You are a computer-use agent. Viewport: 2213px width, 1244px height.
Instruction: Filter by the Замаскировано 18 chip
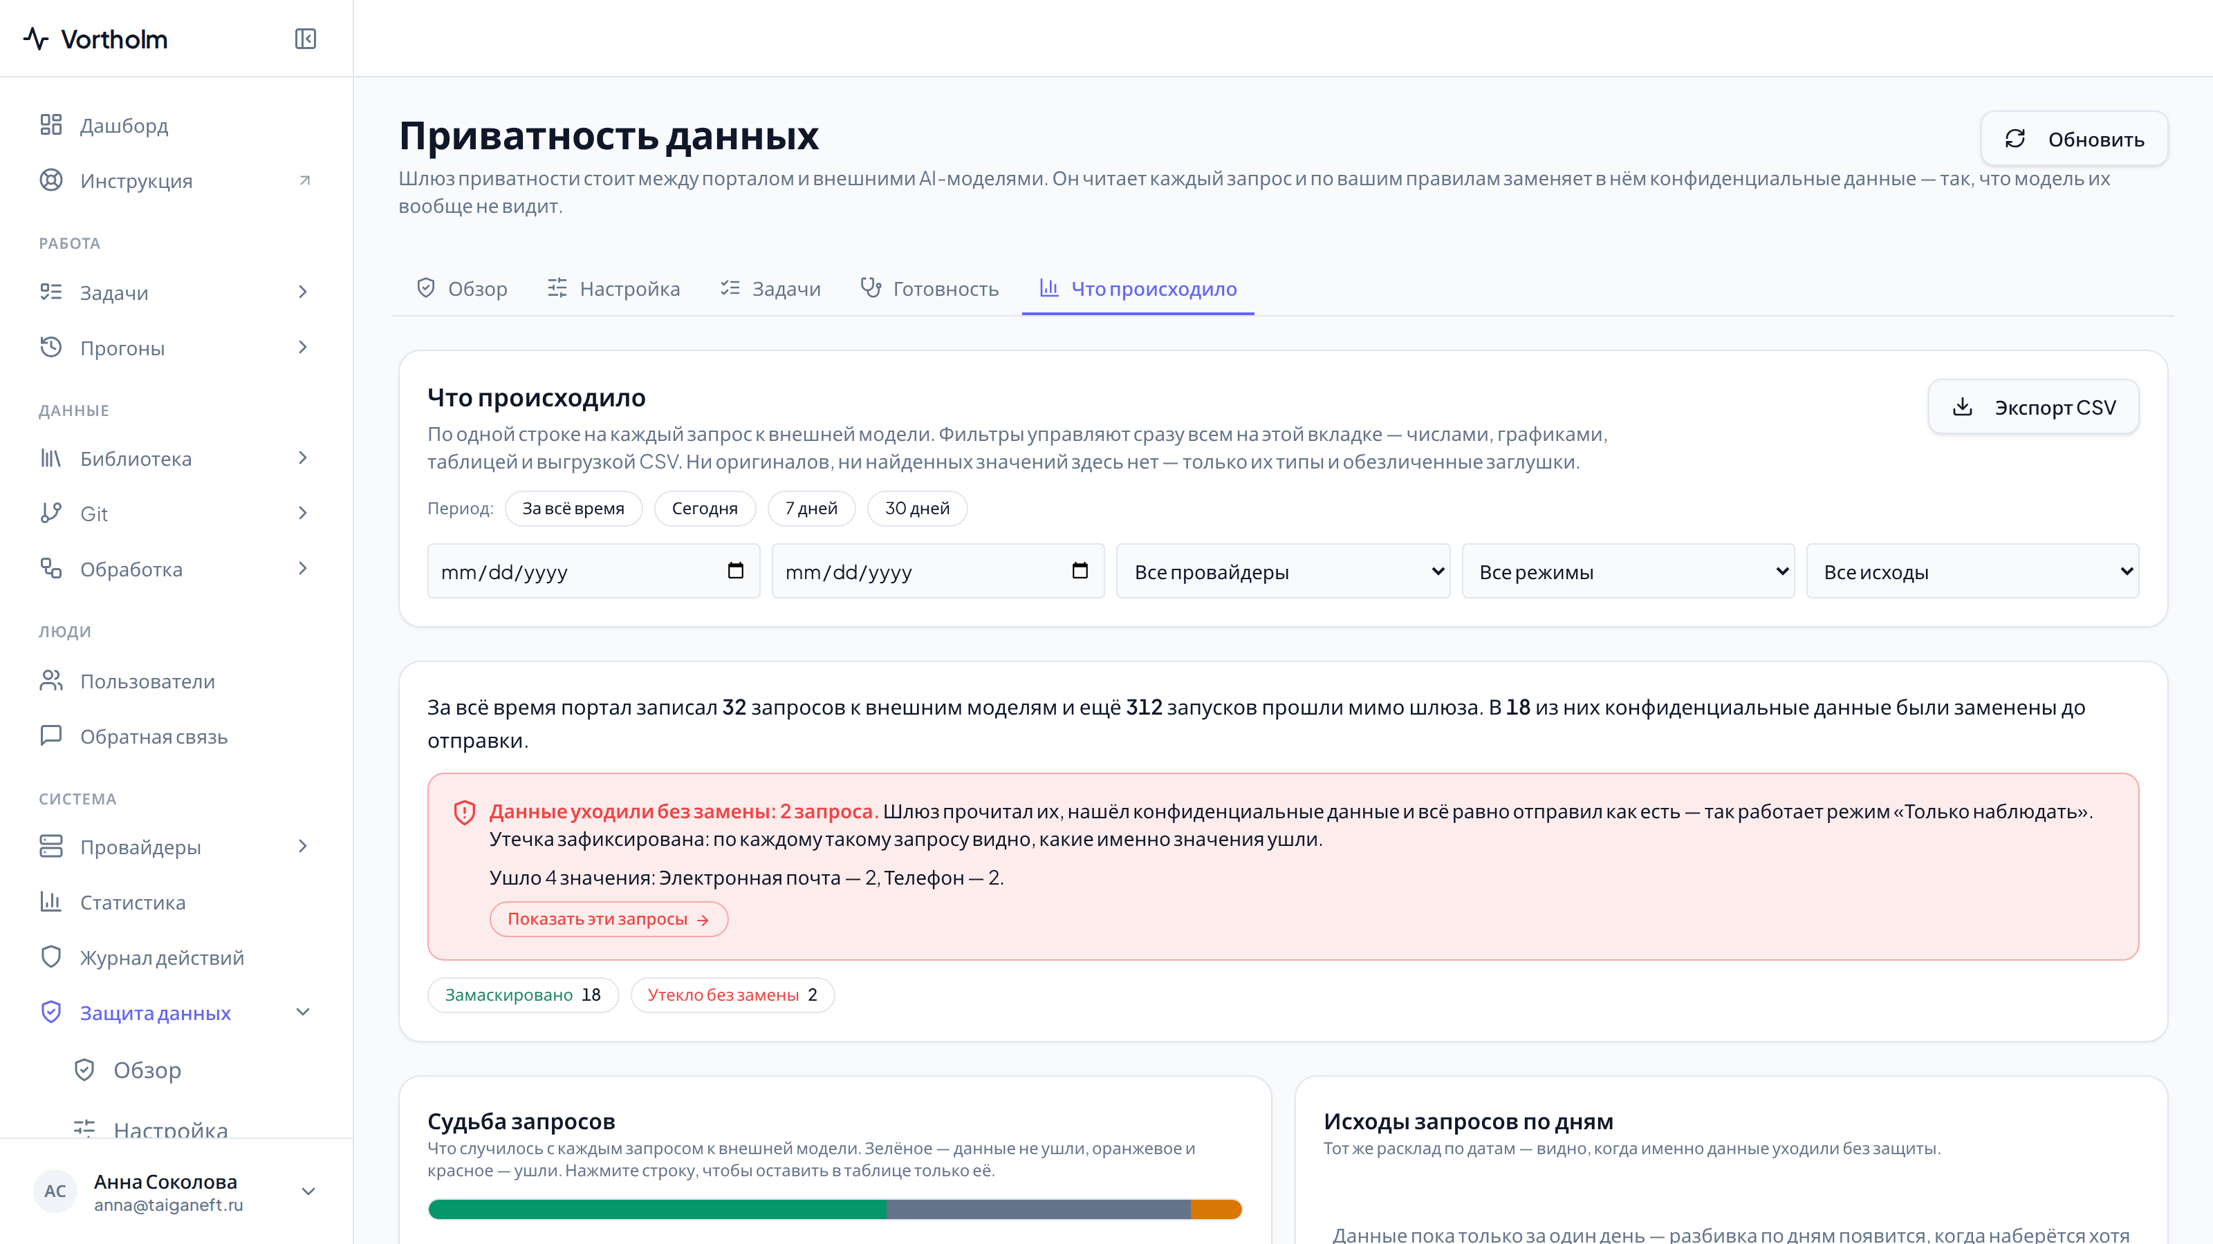pyautogui.click(x=522, y=995)
